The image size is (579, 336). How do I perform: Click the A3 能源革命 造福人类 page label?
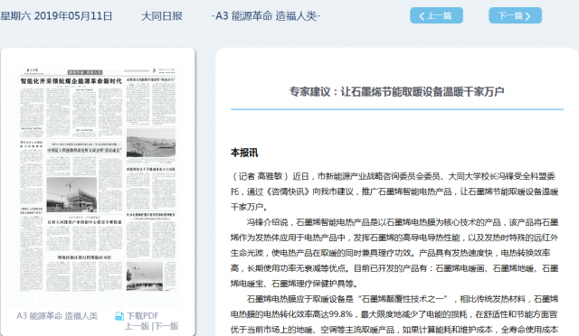(57, 316)
